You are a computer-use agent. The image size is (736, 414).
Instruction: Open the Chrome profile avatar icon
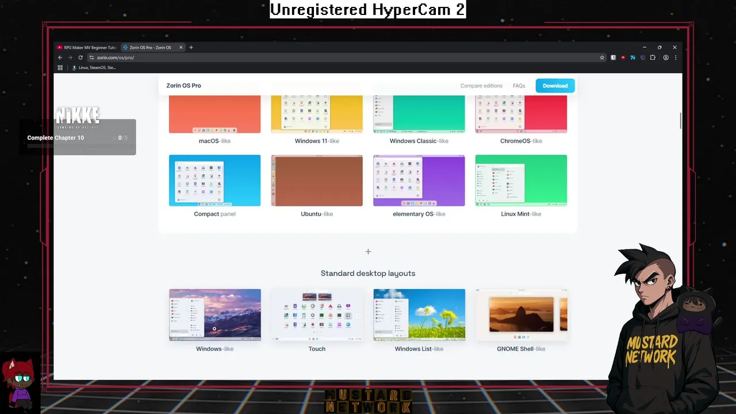(666, 57)
